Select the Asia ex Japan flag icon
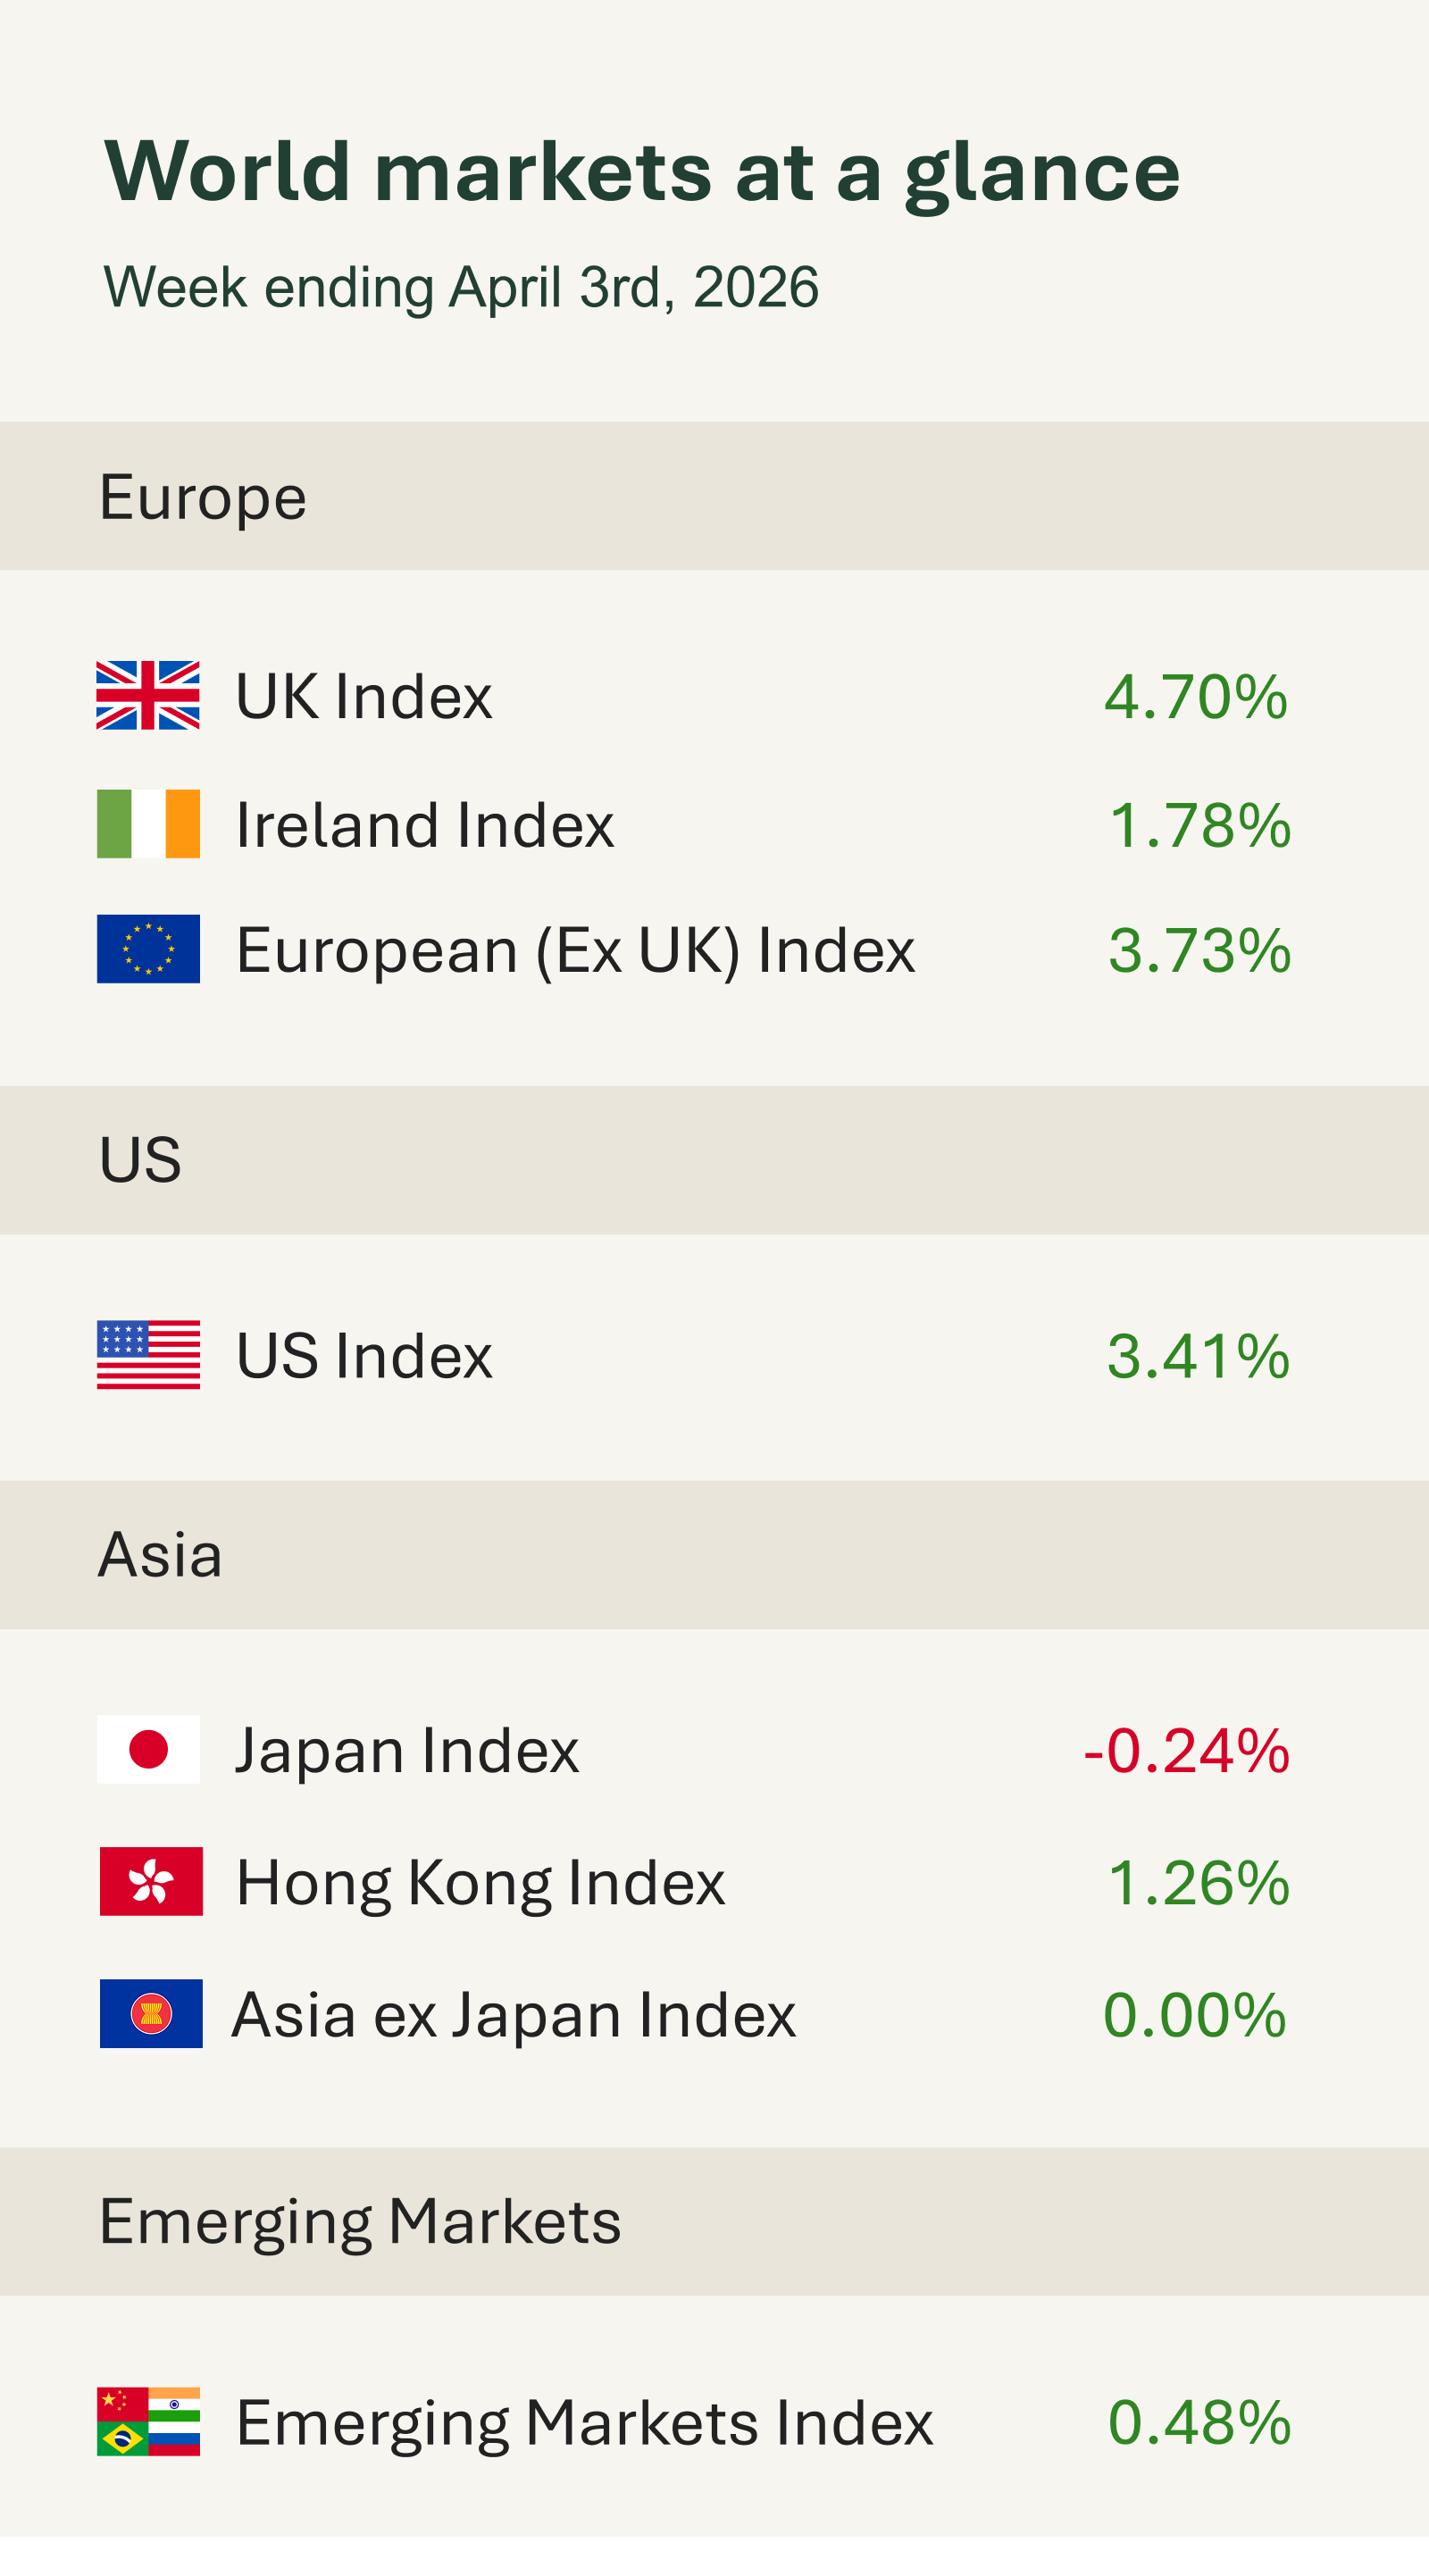The height and width of the screenshot is (2576, 1429). pos(151,2014)
